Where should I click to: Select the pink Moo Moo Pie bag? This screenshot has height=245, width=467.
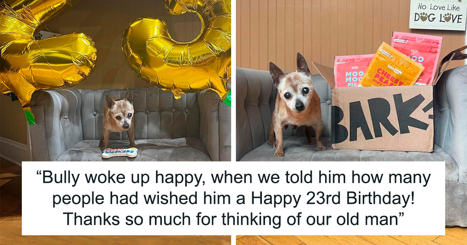[351, 71]
